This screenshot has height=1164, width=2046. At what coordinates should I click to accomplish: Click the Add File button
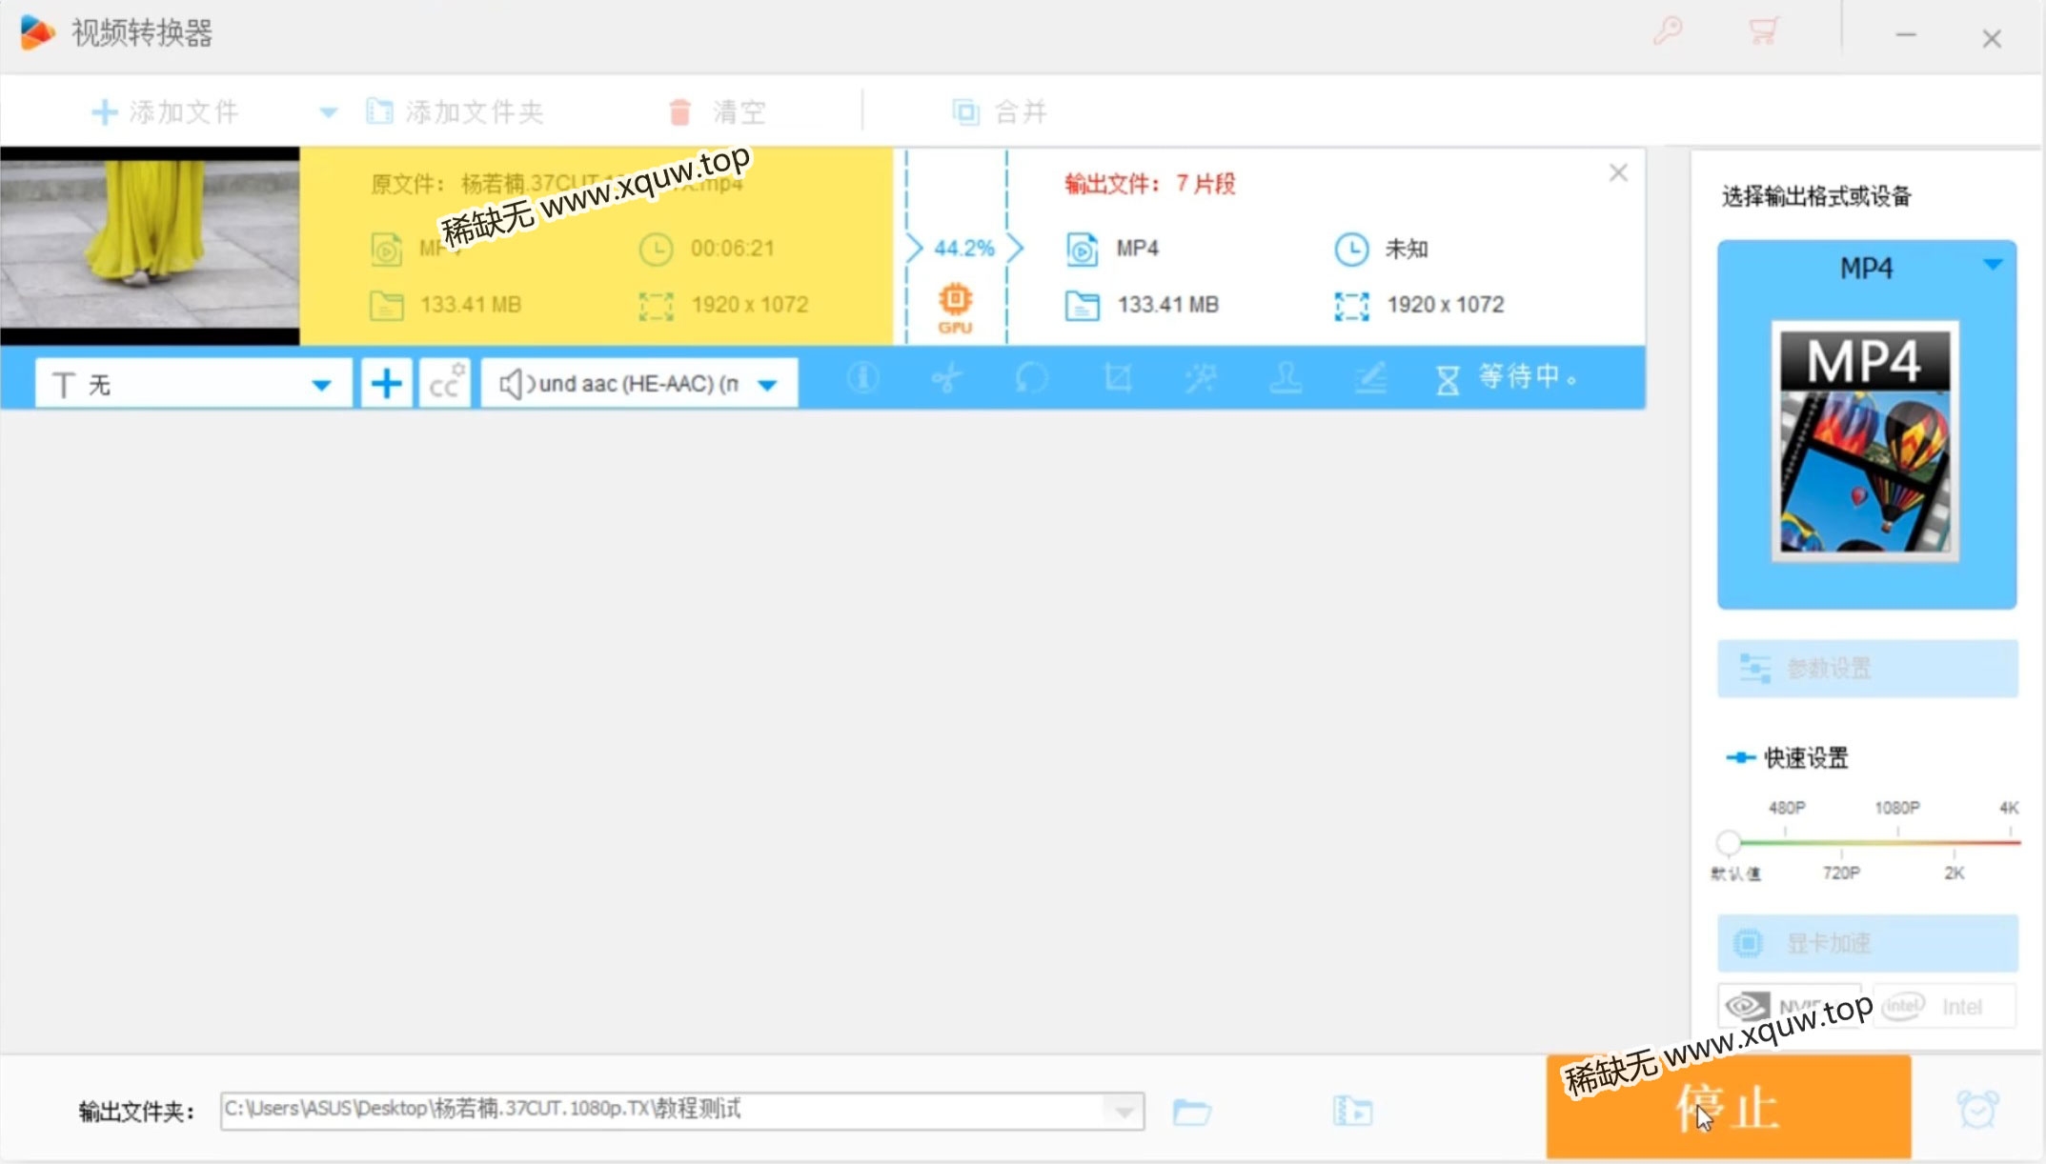164,112
